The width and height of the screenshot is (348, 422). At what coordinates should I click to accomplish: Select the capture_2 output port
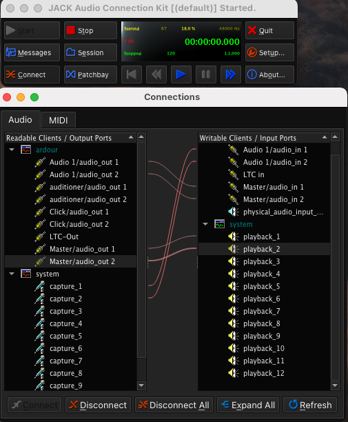point(71,299)
